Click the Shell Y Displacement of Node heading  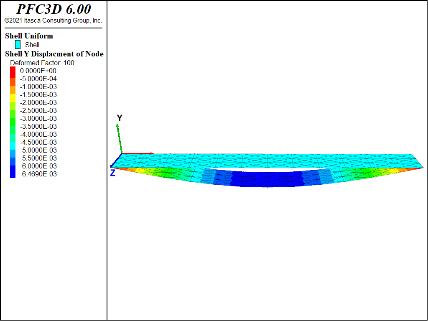pyautogui.click(x=54, y=54)
